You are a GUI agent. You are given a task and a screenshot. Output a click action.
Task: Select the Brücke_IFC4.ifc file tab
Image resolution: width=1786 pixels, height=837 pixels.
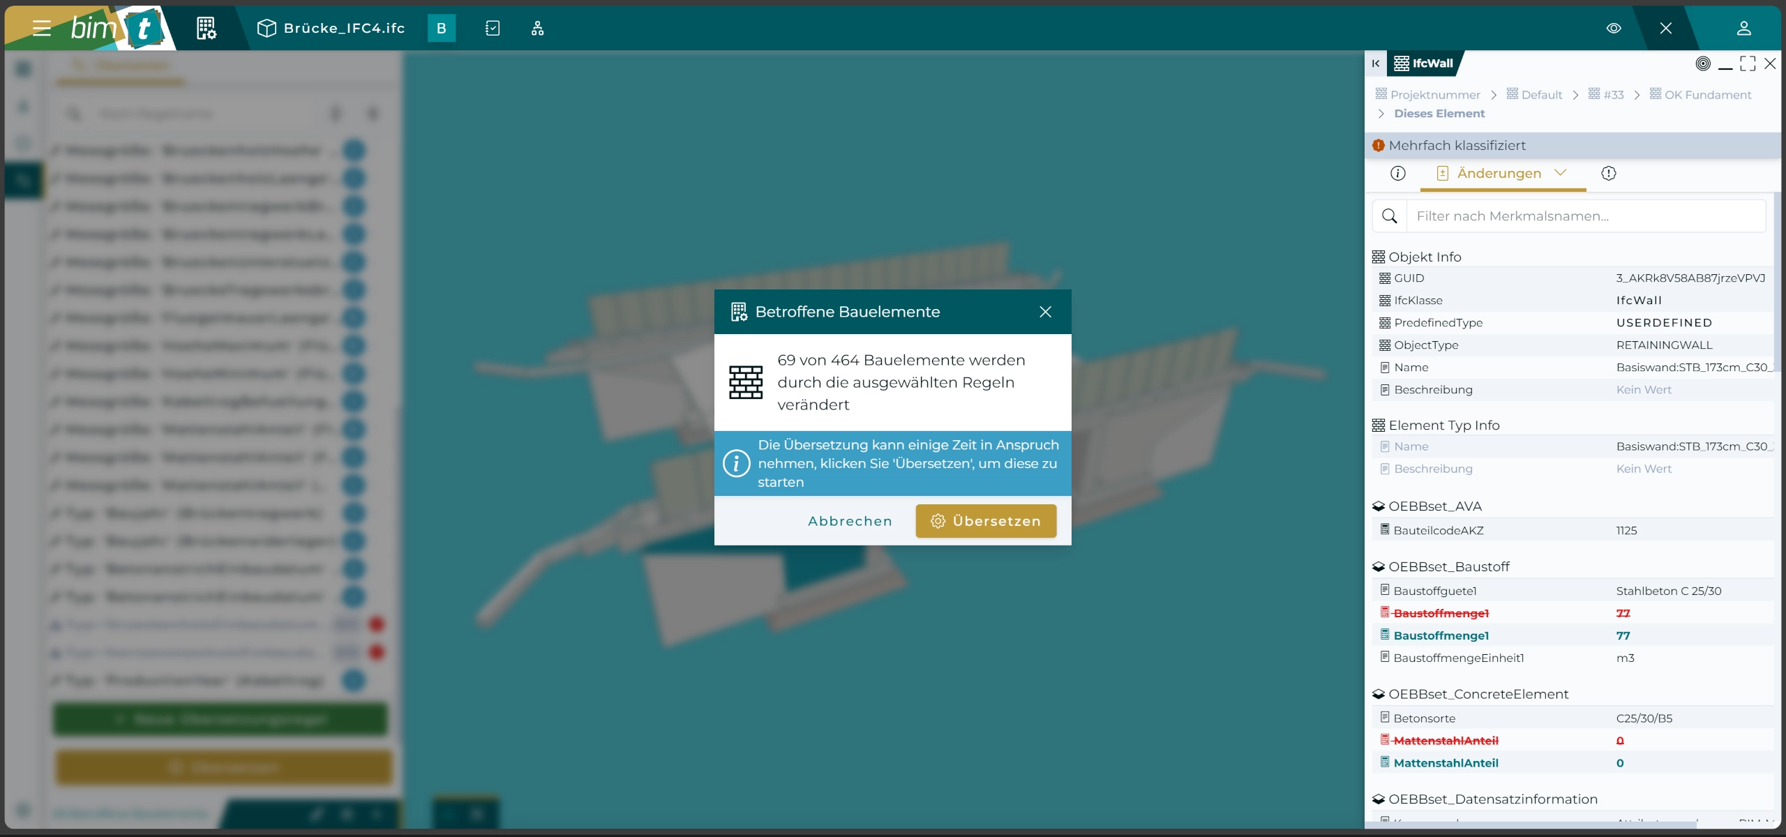tap(331, 28)
